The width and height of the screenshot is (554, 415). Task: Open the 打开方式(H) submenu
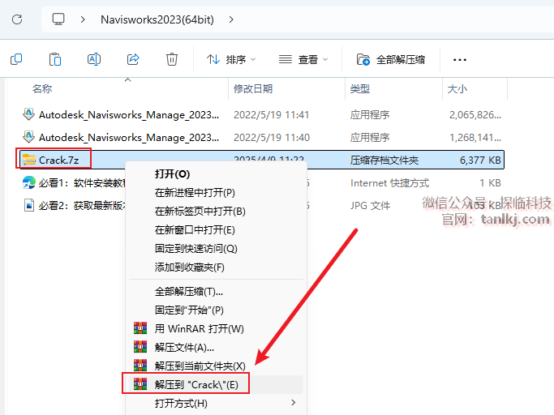217,404
